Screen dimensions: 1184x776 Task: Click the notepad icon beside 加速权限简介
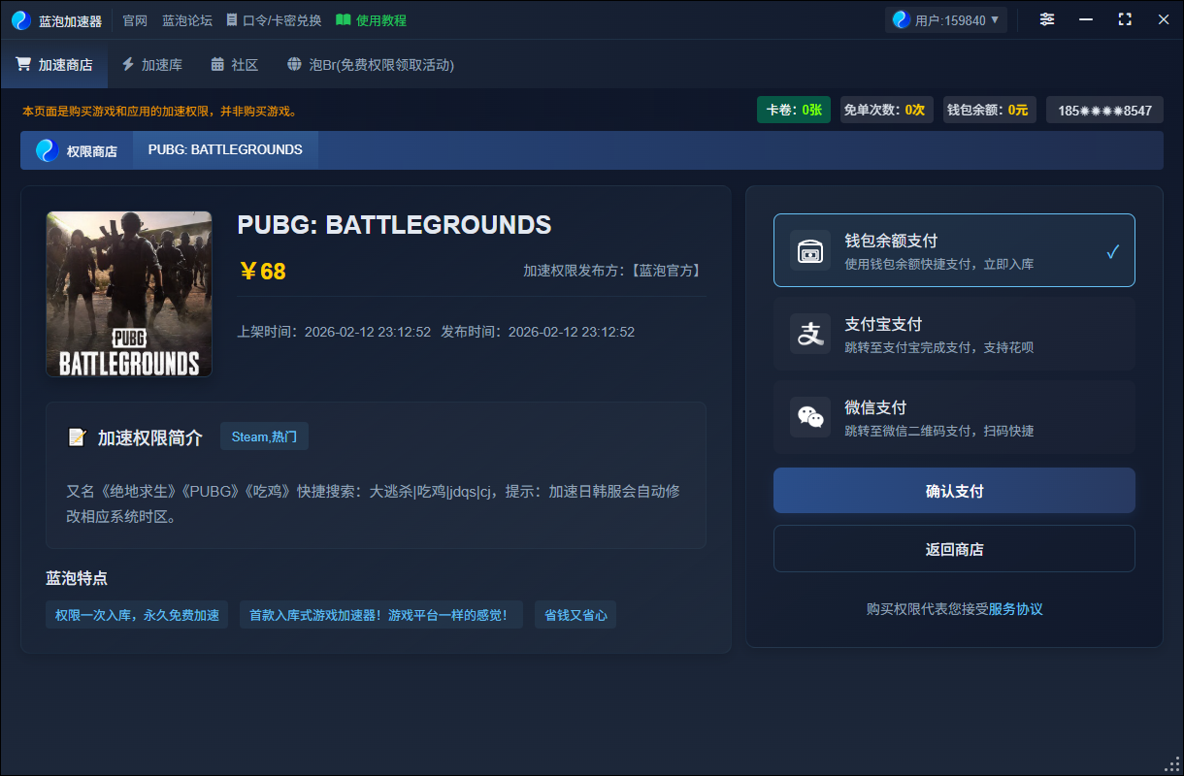78,437
